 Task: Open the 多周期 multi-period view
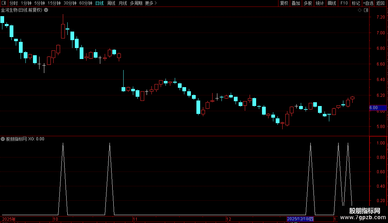tap(136, 3)
